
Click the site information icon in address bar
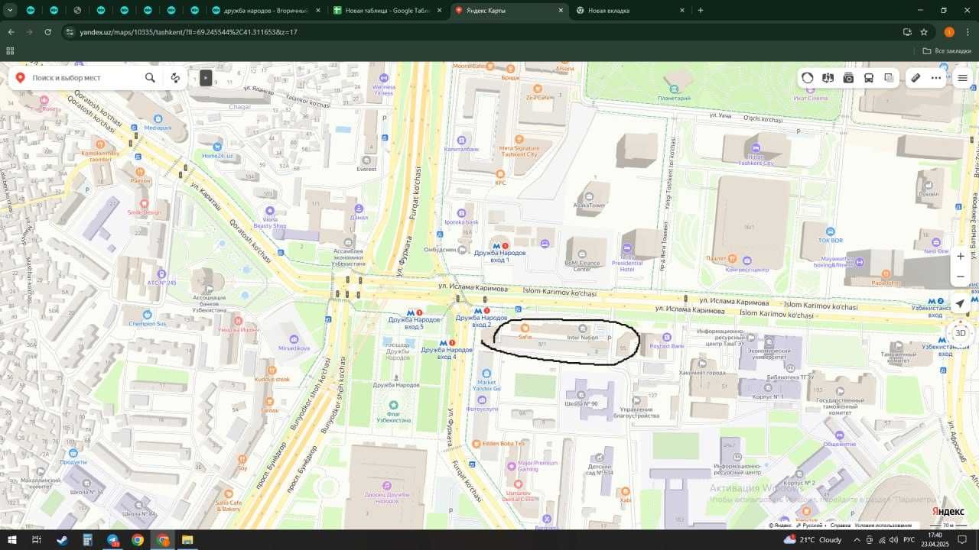pyautogui.click(x=70, y=32)
